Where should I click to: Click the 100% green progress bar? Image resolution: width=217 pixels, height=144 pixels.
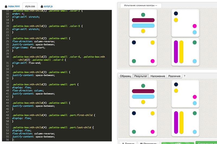(x=178, y=143)
